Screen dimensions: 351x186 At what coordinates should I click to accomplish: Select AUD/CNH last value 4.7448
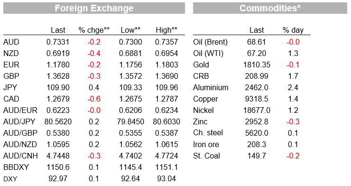[x=58, y=156]
